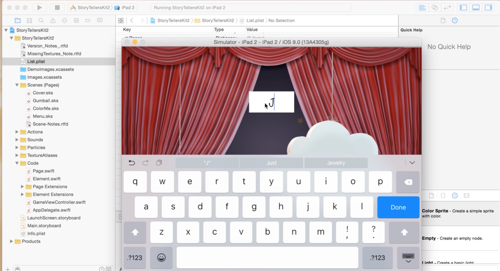
Task: Toggle the left navigator panel visibility
Action: point(463,8)
